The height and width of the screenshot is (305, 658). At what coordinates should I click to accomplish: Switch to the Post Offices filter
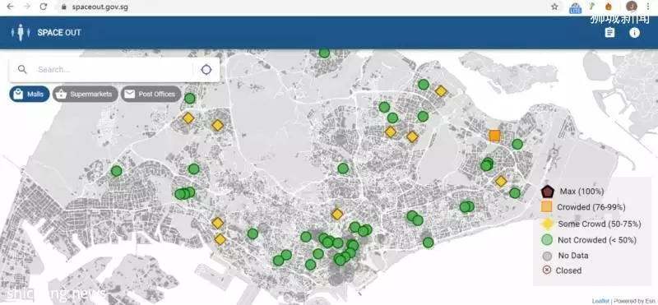click(151, 94)
